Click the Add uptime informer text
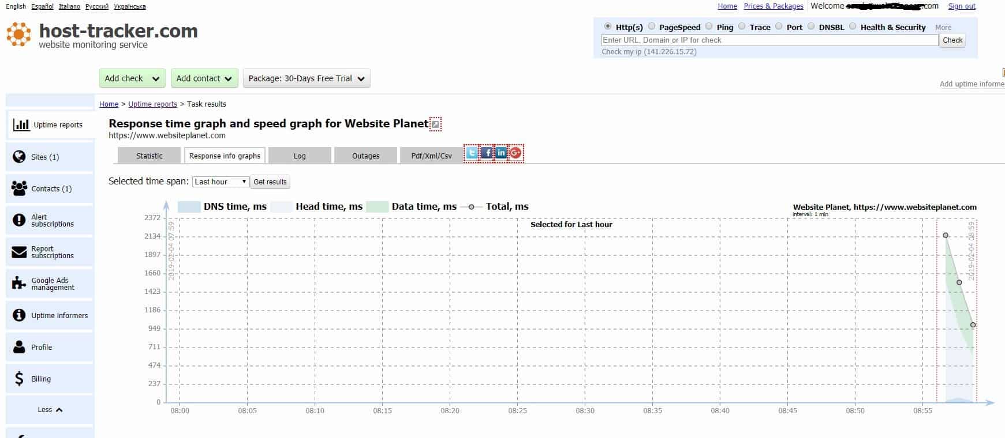The width and height of the screenshot is (1005, 438). pyautogui.click(x=972, y=84)
